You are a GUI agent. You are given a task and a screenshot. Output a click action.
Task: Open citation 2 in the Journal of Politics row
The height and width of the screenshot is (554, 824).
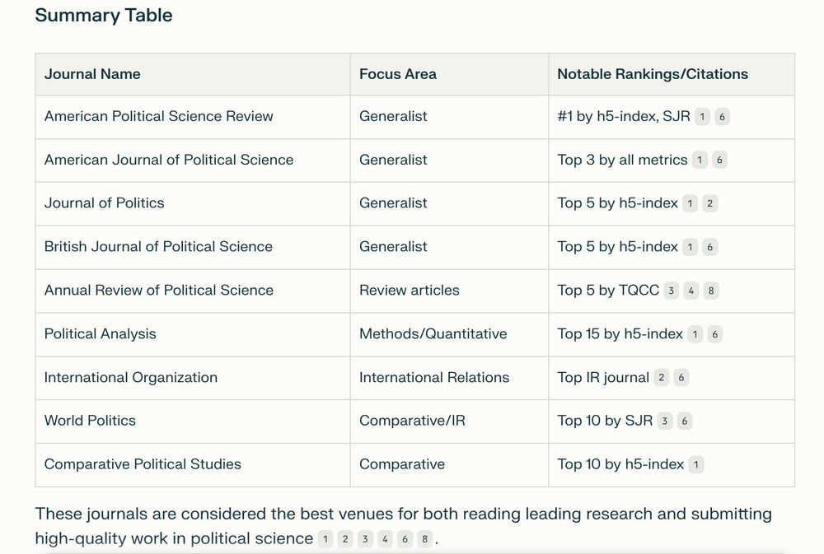(x=710, y=203)
